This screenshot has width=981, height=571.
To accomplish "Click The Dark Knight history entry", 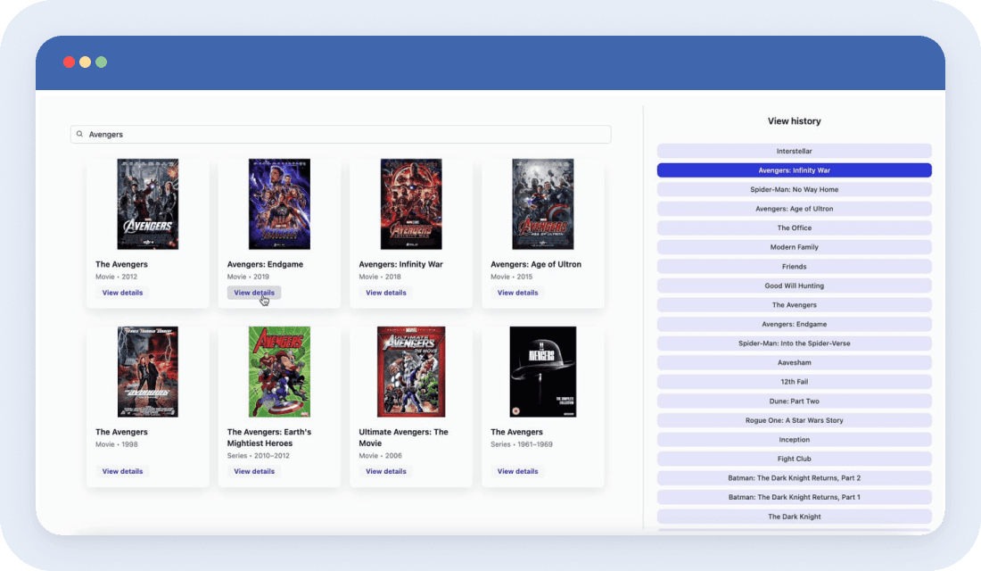I will pyautogui.click(x=794, y=517).
